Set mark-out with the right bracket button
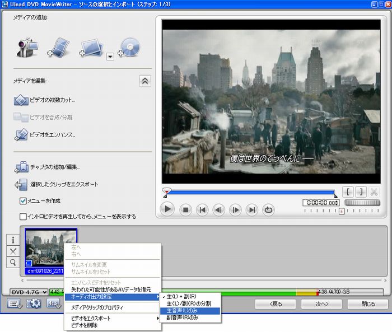Screen dimensions: 392x332 [361, 191]
